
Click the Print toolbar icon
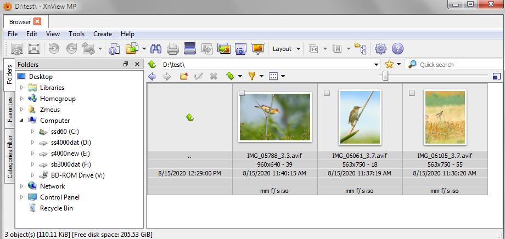point(172,49)
